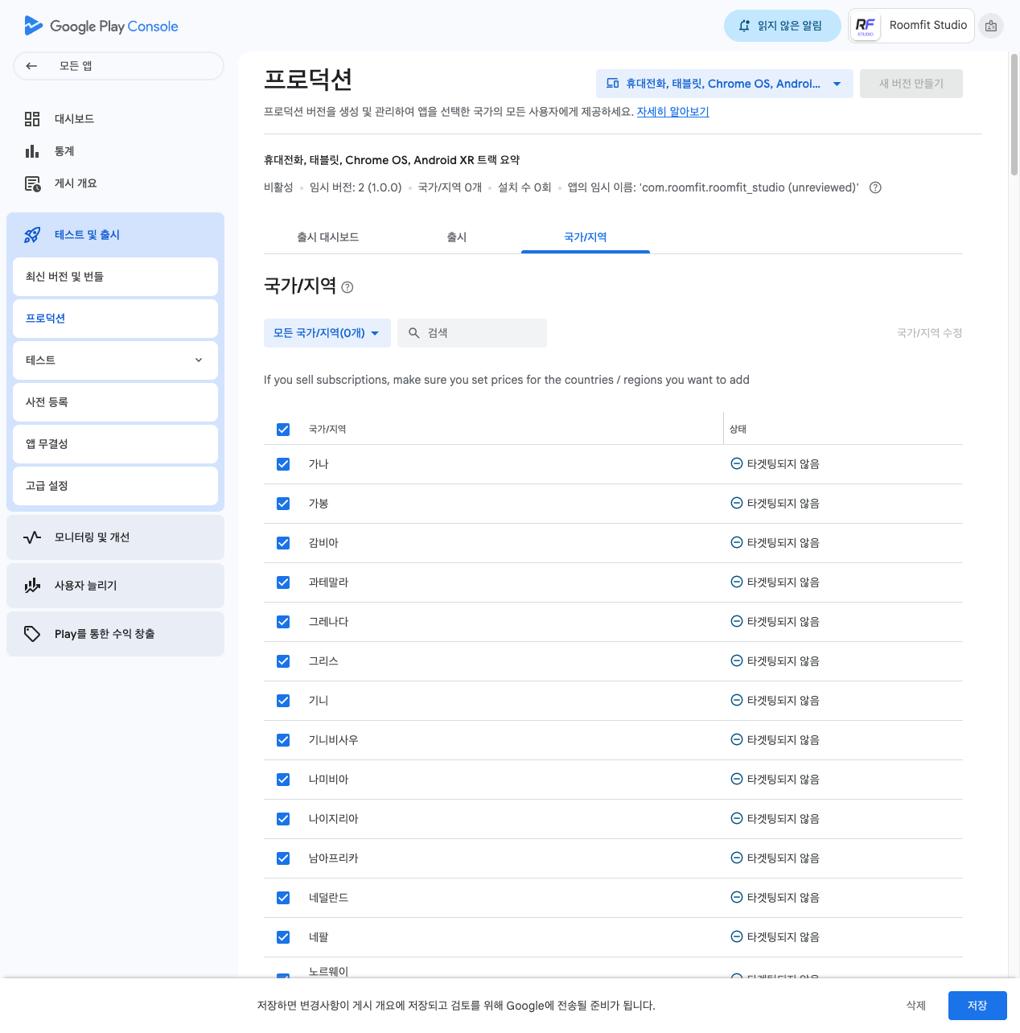Click help icon beside temporary app name
The width and height of the screenshot is (1020, 1033).
[876, 187]
